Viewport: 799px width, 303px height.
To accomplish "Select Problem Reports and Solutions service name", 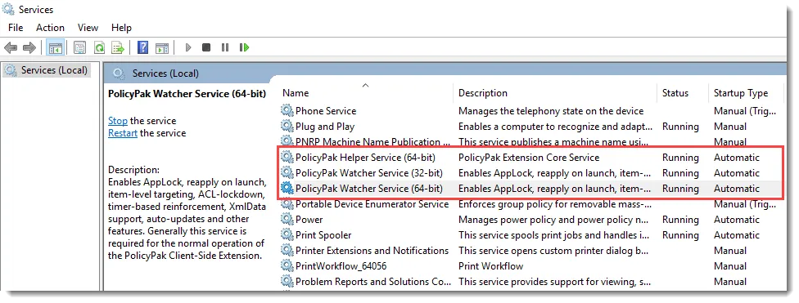I will [373, 282].
